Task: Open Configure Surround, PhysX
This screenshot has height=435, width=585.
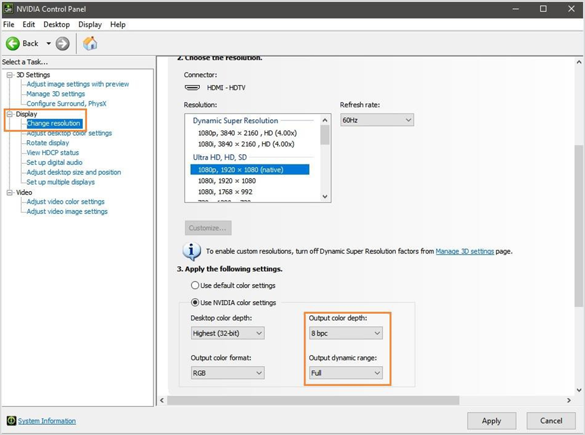Action: pyautogui.click(x=66, y=103)
